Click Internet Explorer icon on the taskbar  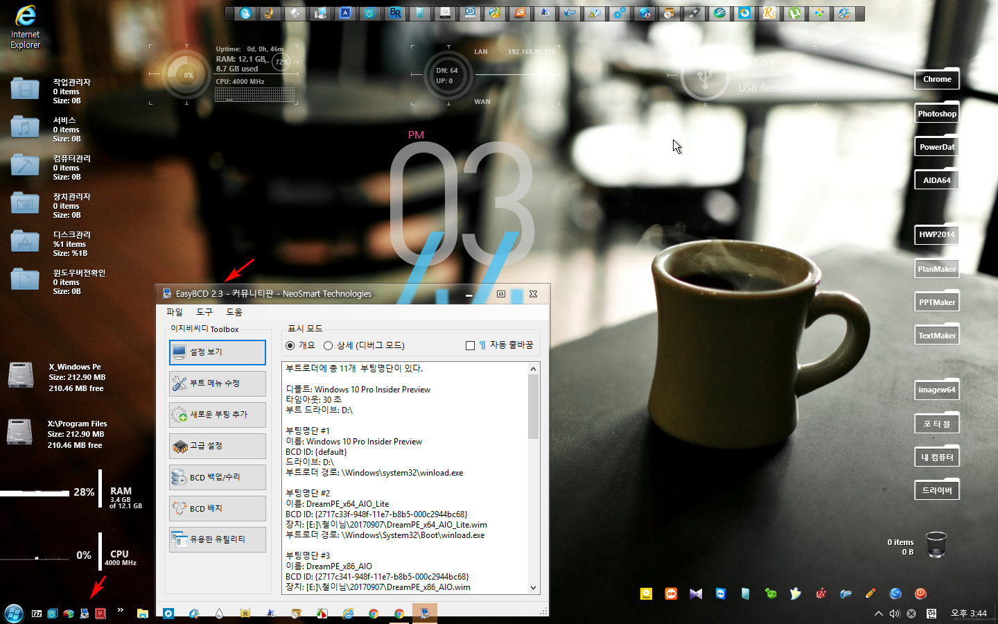(348, 614)
